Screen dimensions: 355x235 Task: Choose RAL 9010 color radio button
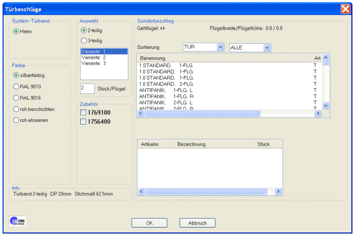coord(16,86)
